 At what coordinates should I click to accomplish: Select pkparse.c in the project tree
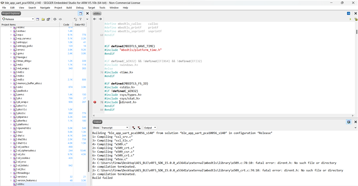point(22,117)
